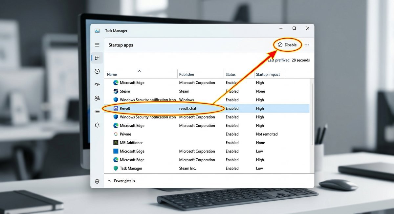Image resolution: width=394 pixels, height=214 pixels.
Task: Click the Publisher column header
Action: coord(186,74)
